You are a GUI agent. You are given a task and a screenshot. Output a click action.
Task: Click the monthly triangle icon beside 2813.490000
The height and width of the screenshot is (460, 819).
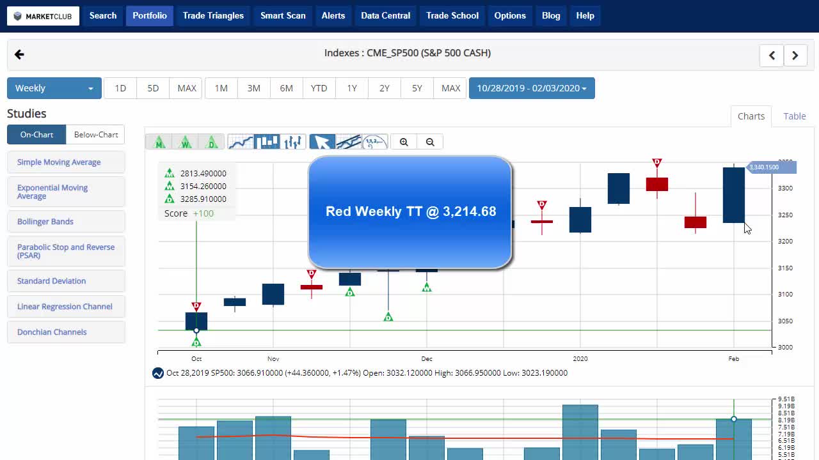point(169,173)
